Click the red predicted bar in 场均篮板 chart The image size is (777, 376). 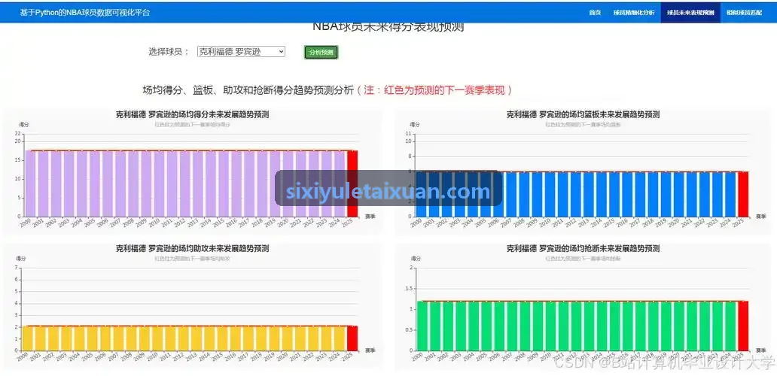point(743,195)
